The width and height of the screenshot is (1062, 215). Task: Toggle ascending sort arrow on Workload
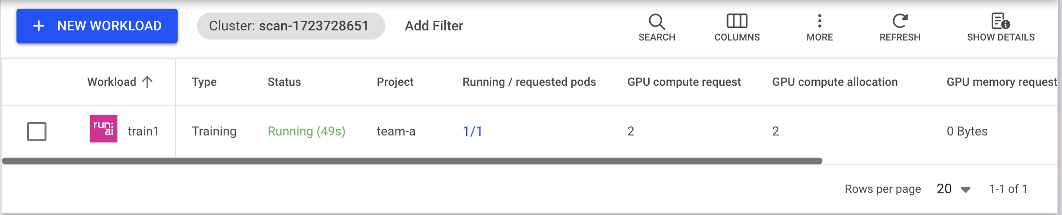[147, 82]
